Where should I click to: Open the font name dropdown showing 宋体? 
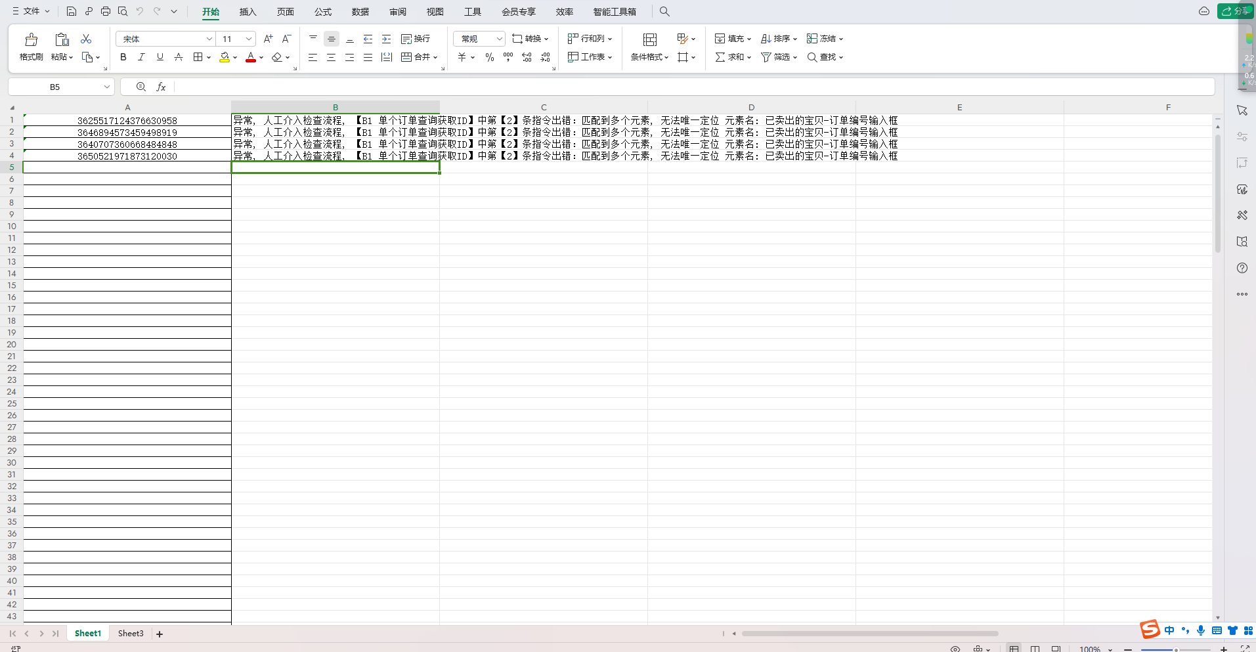click(x=209, y=39)
